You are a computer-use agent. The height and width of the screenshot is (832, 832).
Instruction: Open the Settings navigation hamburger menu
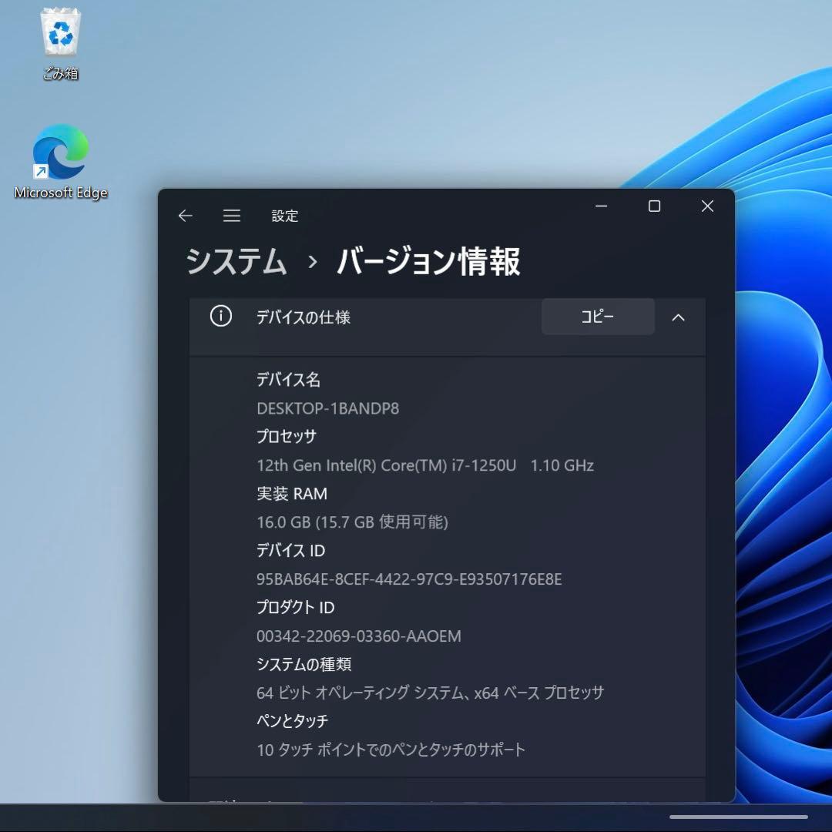click(x=231, y=216)
